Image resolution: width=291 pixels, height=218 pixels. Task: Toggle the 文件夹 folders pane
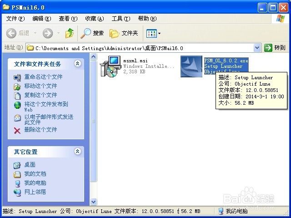(124, 33)
